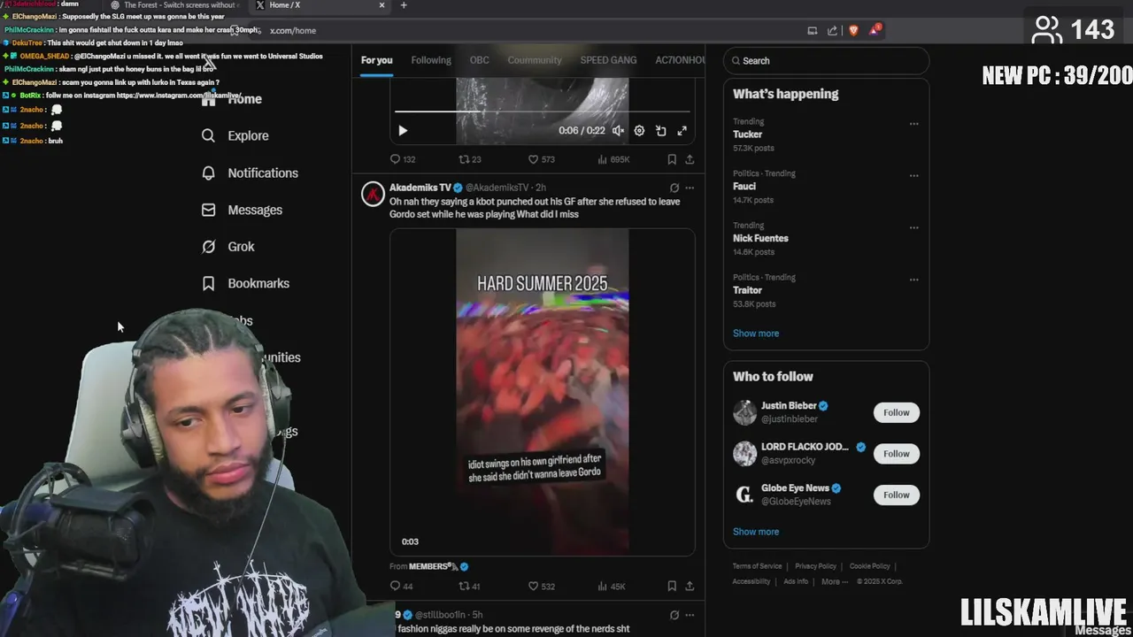The width and height of the screenshot is (1133, 637).
Task: Open Brave Rewards triangle icon
Action: (x=875, y=30)
